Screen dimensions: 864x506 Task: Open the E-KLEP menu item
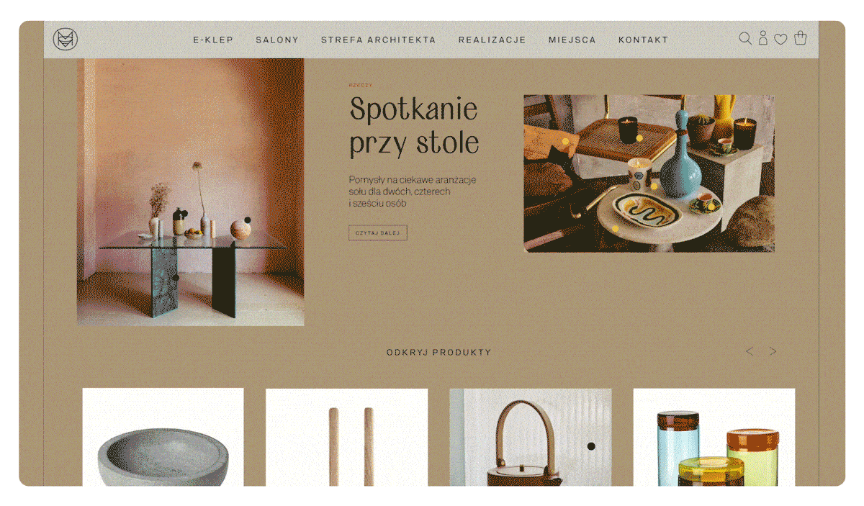213,40
